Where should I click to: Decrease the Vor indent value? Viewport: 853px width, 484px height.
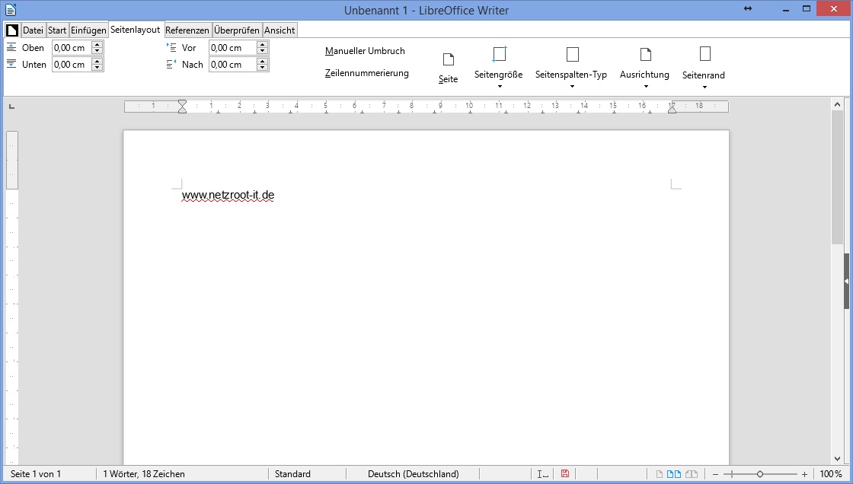262,51
